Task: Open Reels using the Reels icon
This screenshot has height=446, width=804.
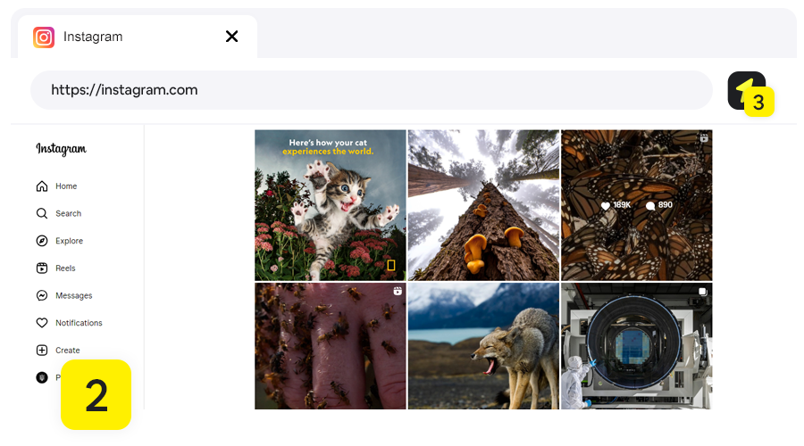Action: click(42, 268)
